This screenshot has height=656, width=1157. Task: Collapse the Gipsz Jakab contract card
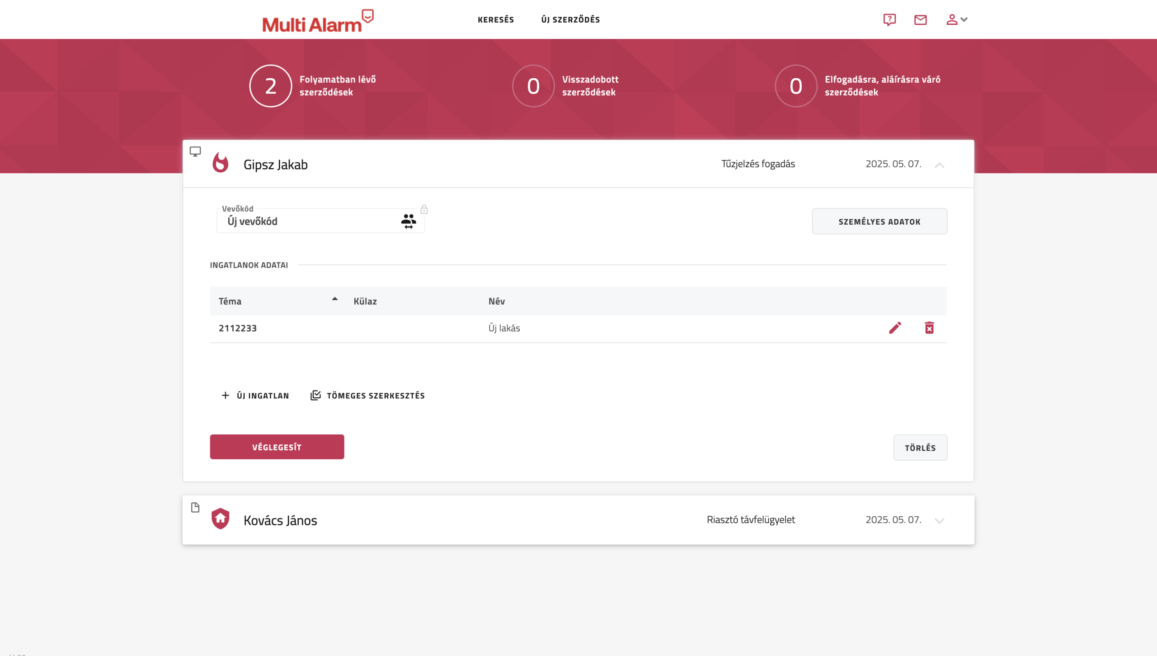[939, 165]
